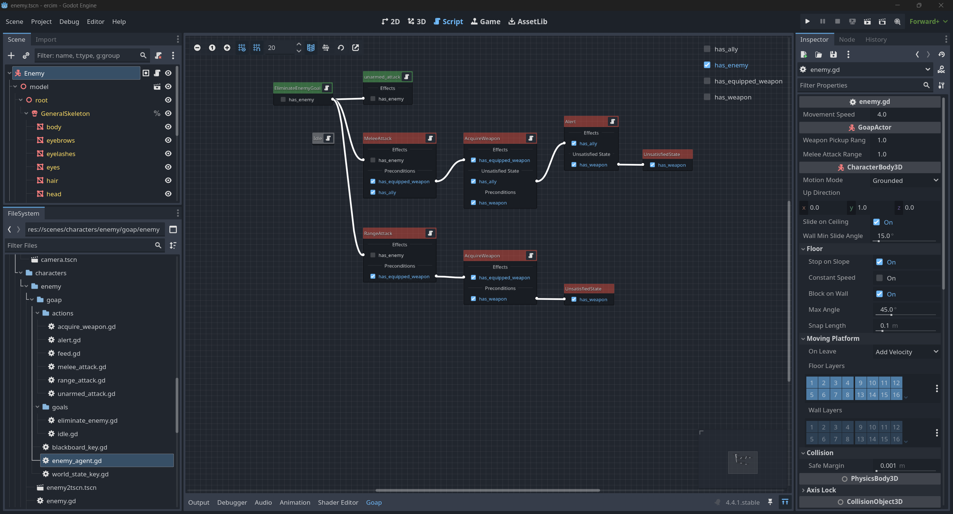Enable the has_ally checkbox
This screenshot has width=953, height=514.
707,49
